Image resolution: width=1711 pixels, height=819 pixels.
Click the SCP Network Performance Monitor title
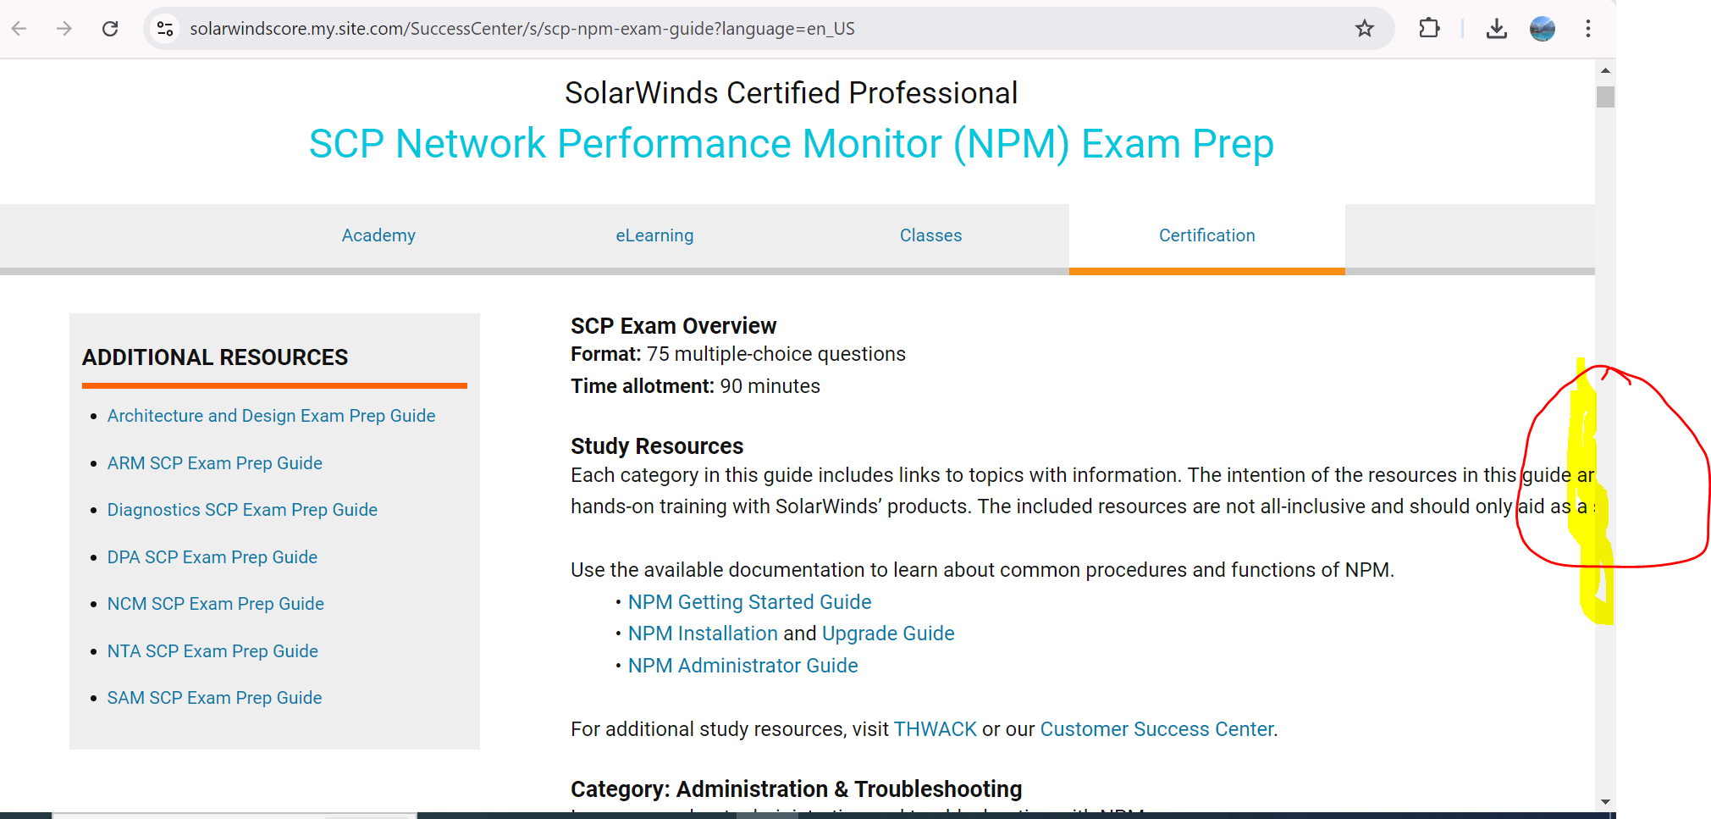[x=791, y=144]
